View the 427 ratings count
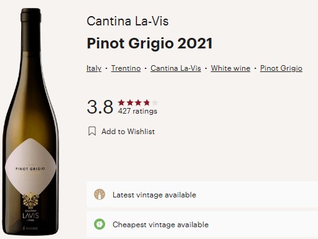 (138, 111)
